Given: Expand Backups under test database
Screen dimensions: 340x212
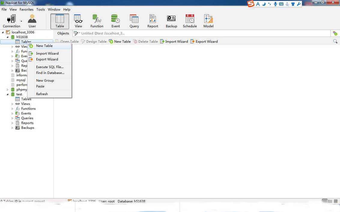Looking at the screenshot, I should pos(12,127).
